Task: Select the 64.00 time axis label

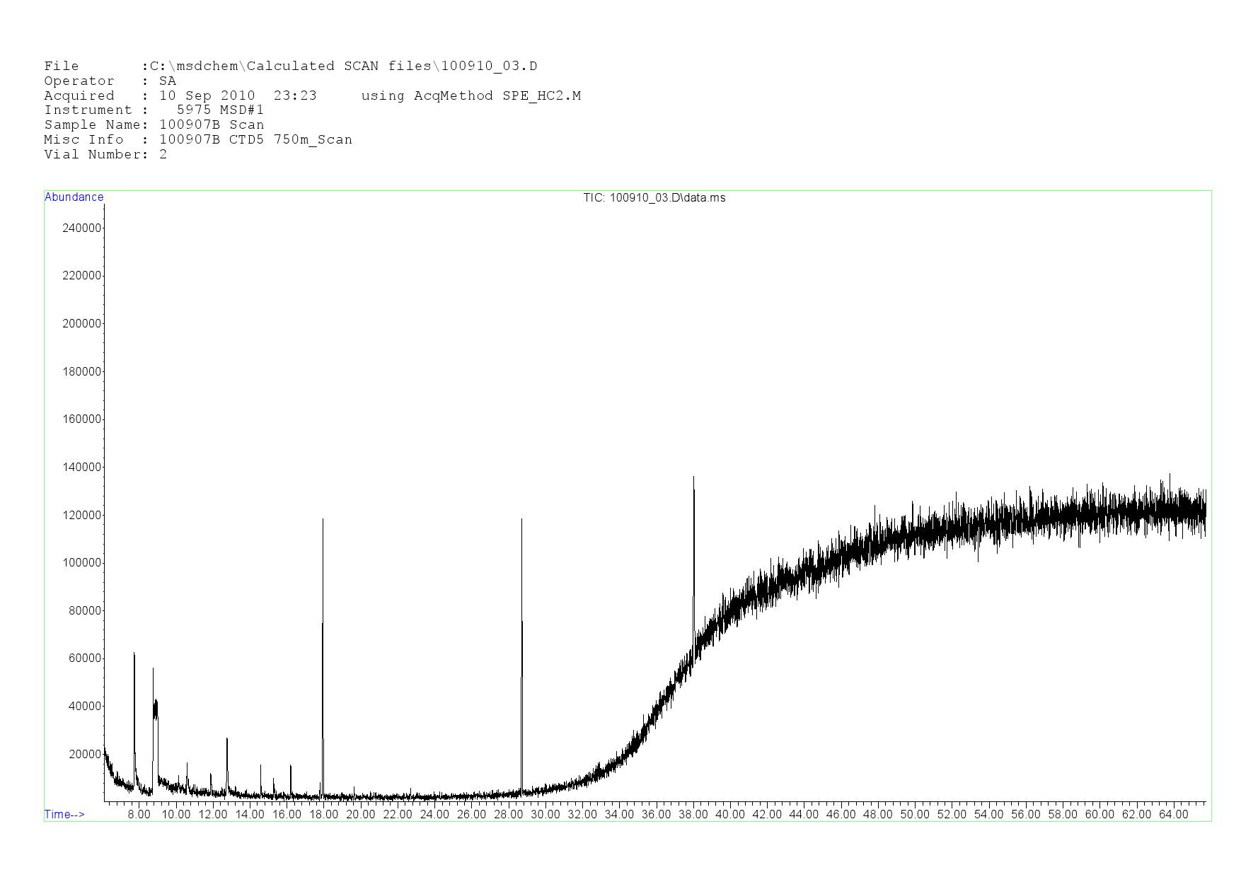Action: pos(1173,814)
